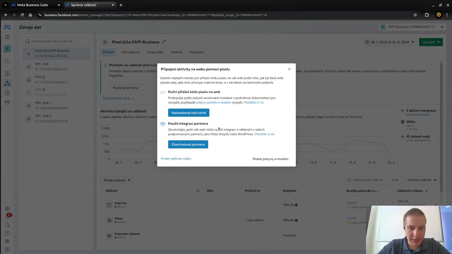Click the pencil edit icon by pixel name
452x254 pixels.
pos(164,42)
